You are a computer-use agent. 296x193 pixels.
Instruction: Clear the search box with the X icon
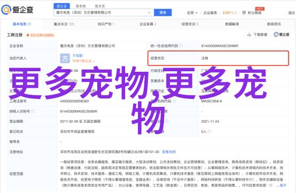149,13
